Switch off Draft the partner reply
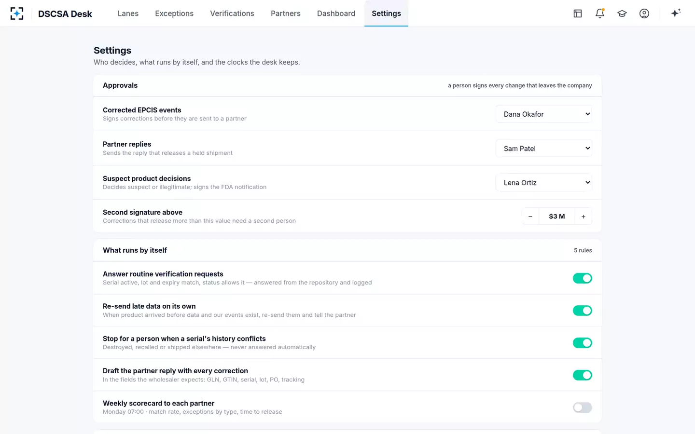 [583, 375]
